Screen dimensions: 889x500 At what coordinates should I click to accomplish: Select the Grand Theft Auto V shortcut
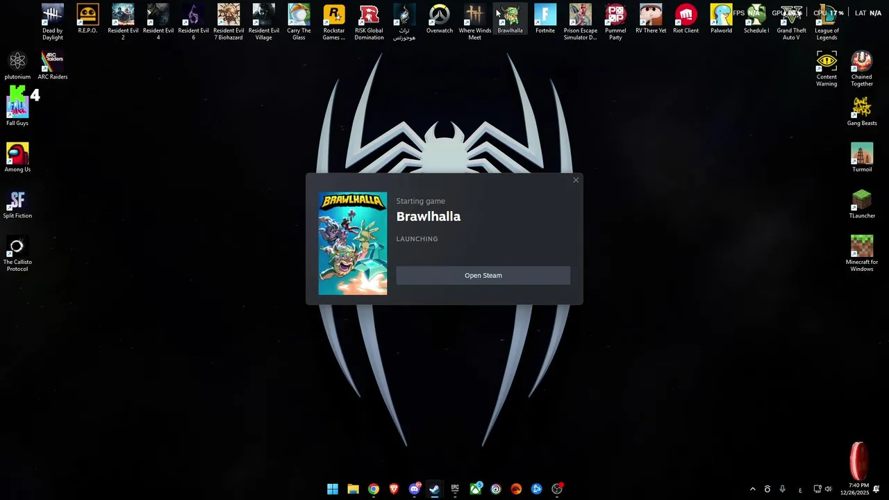pyautogui.click(x=791, y=22)
